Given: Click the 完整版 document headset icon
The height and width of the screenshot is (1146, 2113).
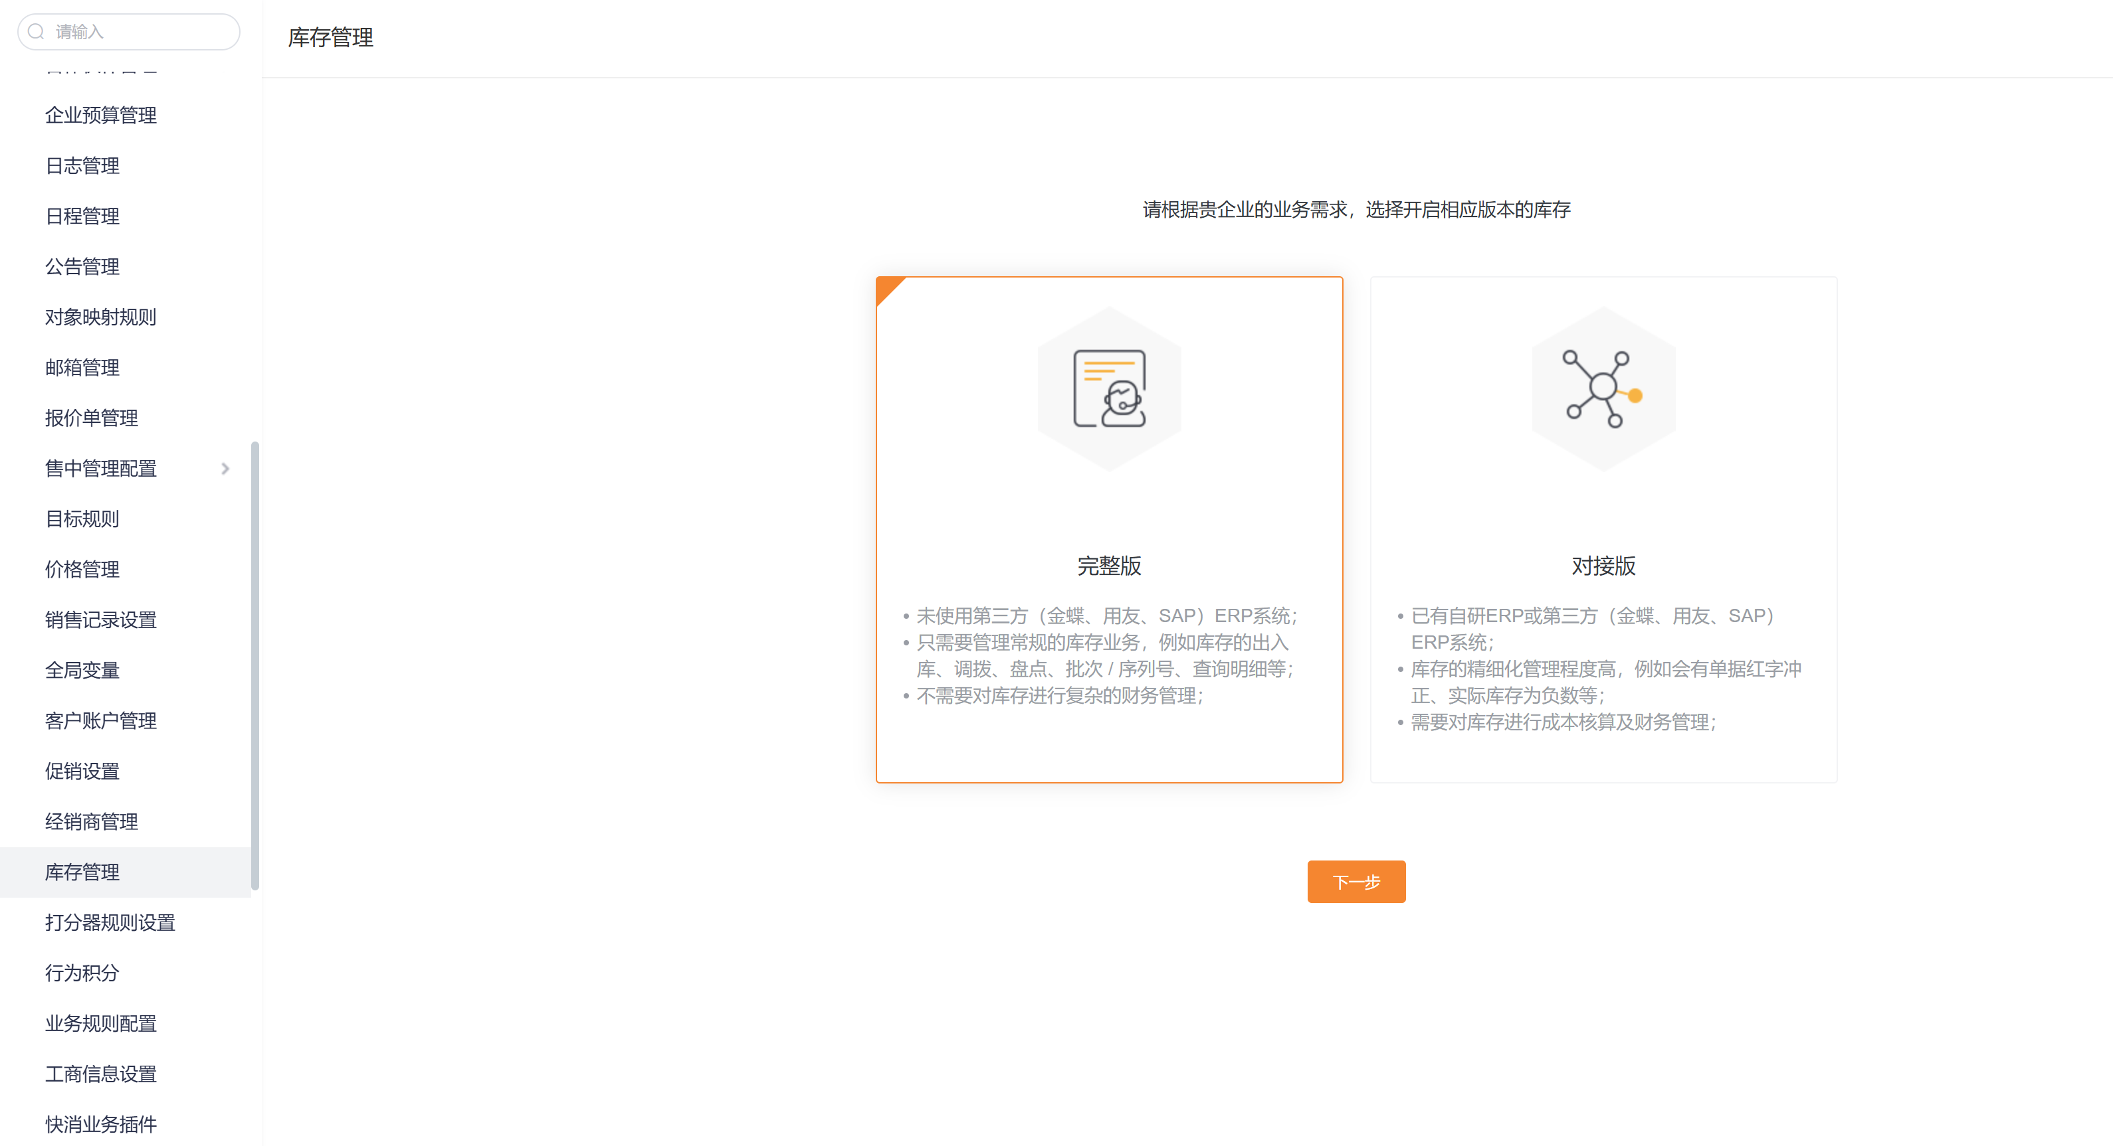Looking at the screenshot, I should 1109,388.
